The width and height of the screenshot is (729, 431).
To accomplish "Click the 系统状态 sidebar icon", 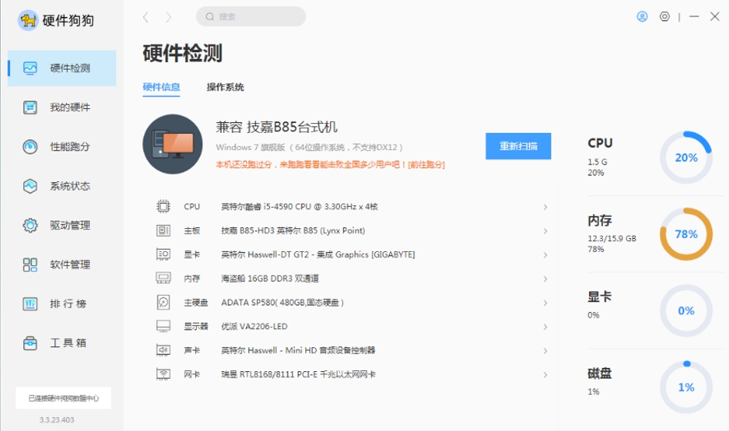I will point(30,186).
